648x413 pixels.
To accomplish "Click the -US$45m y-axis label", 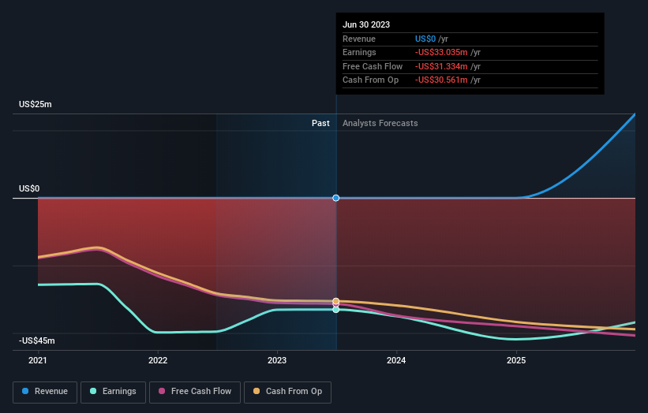I will pos(37,340).
